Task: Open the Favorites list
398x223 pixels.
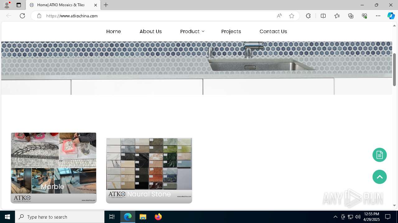Action: point(337,16)
